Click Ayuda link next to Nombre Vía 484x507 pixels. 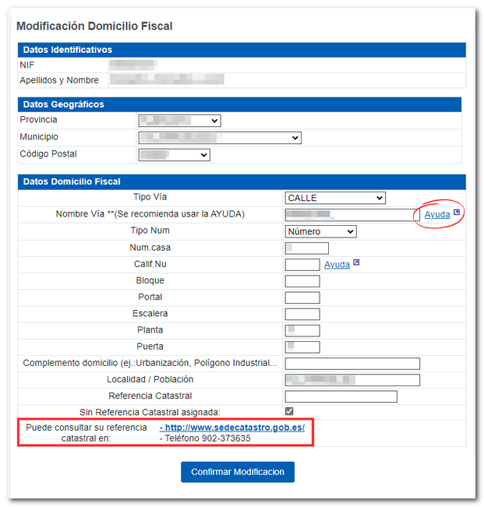[x=436, y=214]
